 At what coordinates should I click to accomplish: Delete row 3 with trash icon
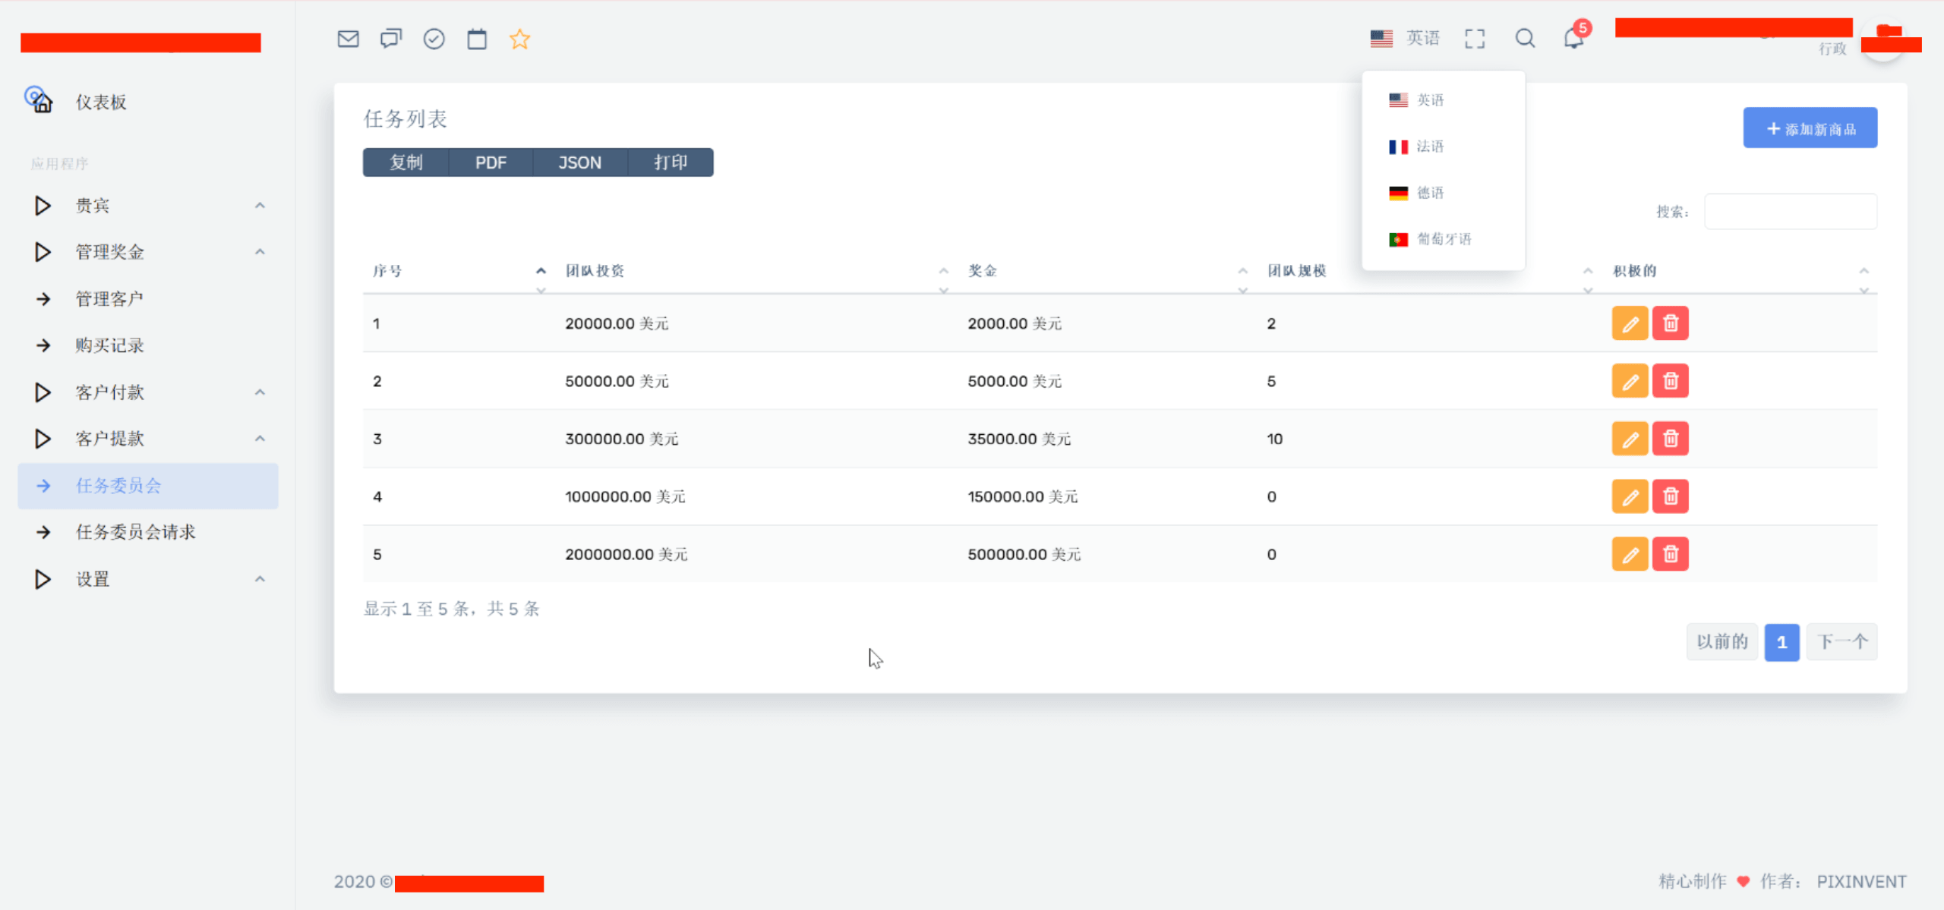[1671, 439]
